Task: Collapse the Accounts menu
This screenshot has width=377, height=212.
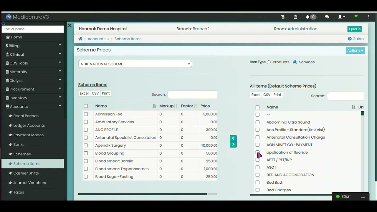Action: point(33,107)
